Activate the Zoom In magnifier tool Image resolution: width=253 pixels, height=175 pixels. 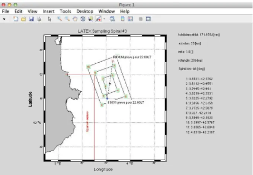click(60, 19)
